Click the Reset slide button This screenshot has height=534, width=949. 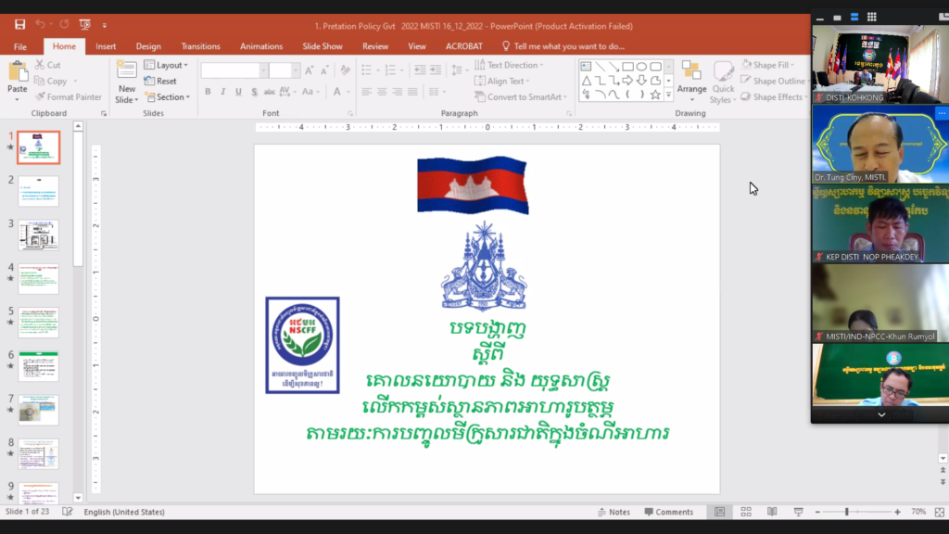(160, 81)
